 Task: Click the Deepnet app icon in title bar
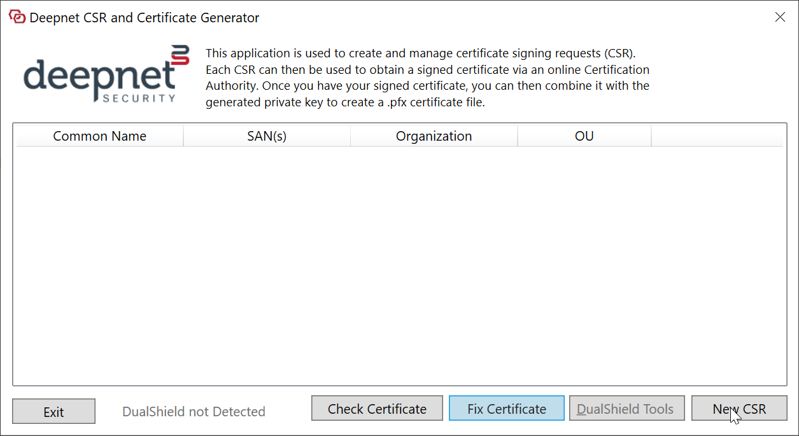17,17
